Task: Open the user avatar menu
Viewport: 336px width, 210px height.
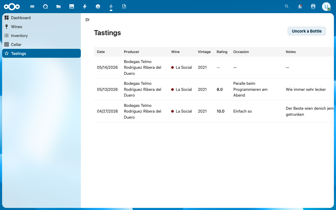Action: click(326, 7)
